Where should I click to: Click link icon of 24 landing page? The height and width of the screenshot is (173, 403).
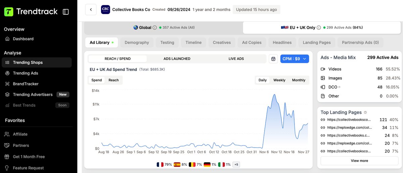323,136
